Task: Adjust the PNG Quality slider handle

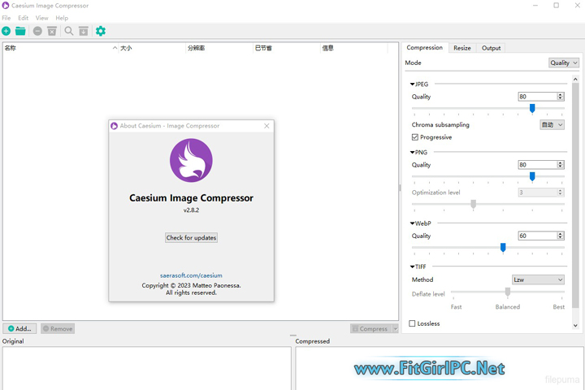Action: pos(532,176)
